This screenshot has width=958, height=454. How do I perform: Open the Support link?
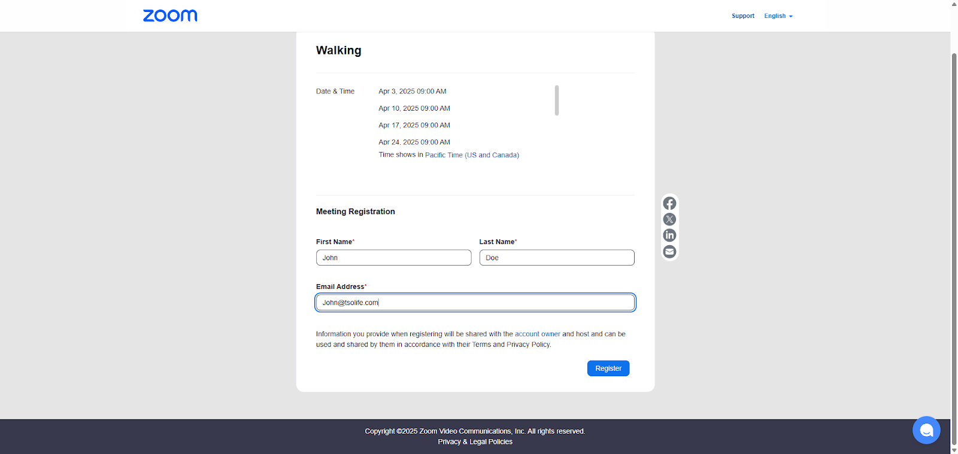[742, 16]
